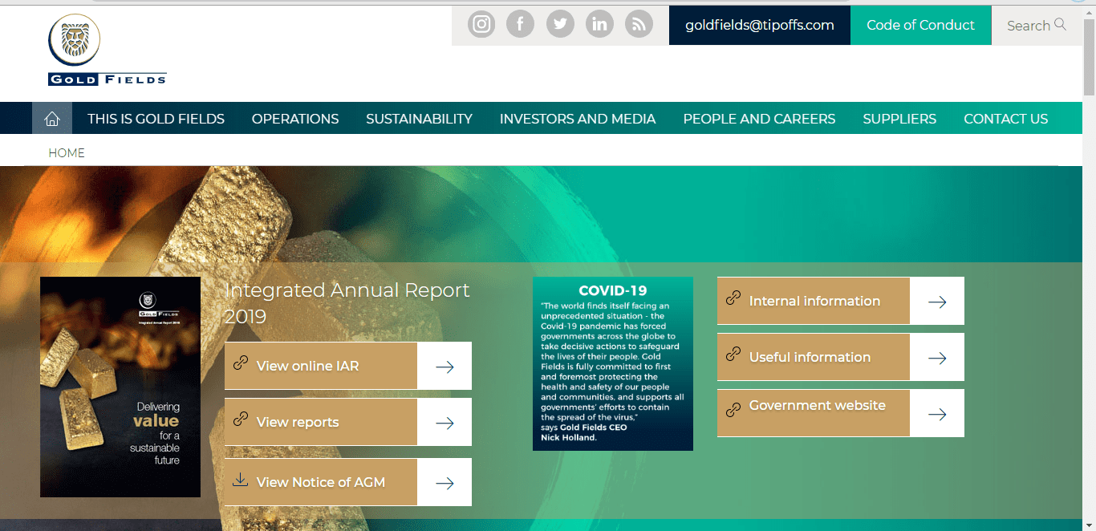This screenshot has width=1096, height=531.
Task: Click the search magnifier icon
Action: (x=1061, y=25)
